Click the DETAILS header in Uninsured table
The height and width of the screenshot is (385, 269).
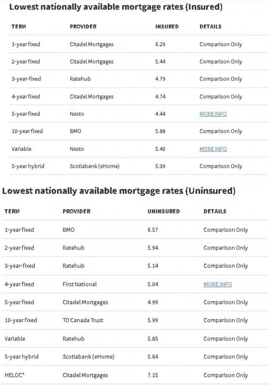point(215,212)
